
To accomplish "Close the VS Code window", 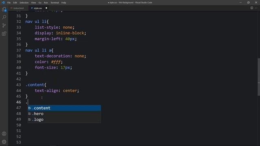I will 256,2.
